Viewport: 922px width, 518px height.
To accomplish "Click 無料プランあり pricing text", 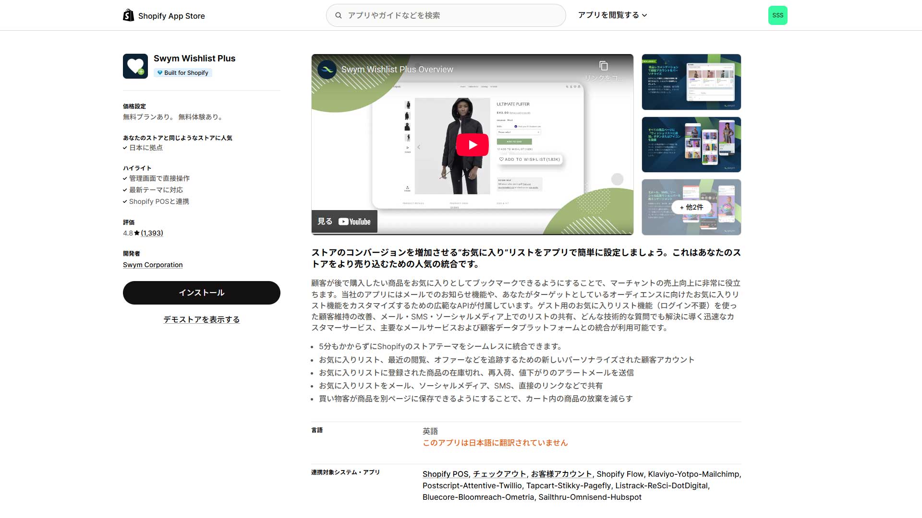I will pyautogui.click(x=148, y=117).
